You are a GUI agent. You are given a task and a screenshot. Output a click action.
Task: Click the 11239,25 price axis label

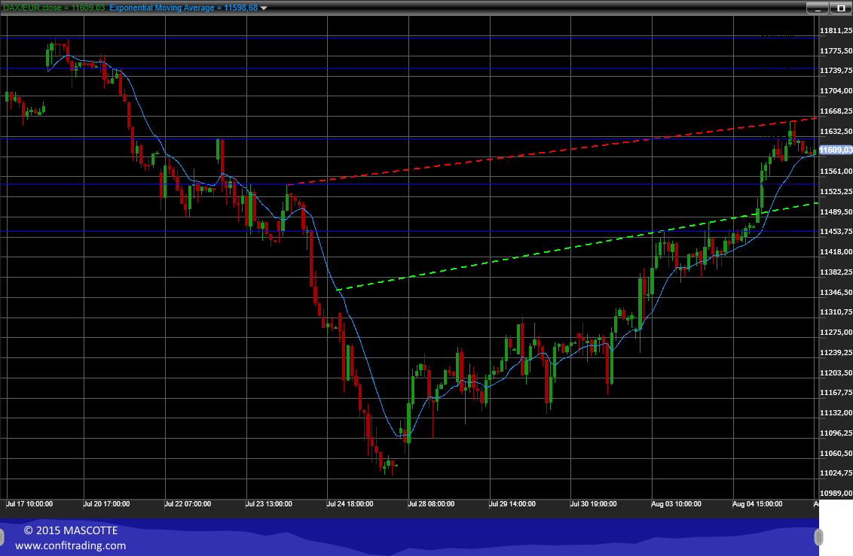836,353
